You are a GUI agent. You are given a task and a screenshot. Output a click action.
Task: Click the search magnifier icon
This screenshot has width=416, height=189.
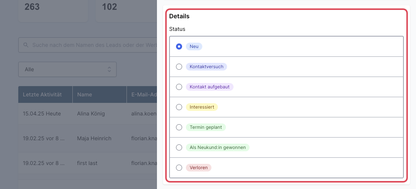[x=26, y=45]
